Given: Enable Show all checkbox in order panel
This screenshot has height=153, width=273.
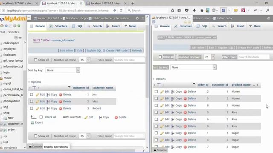Looking at the screenshot, I should pyautogui.click(x=160, y=57).
